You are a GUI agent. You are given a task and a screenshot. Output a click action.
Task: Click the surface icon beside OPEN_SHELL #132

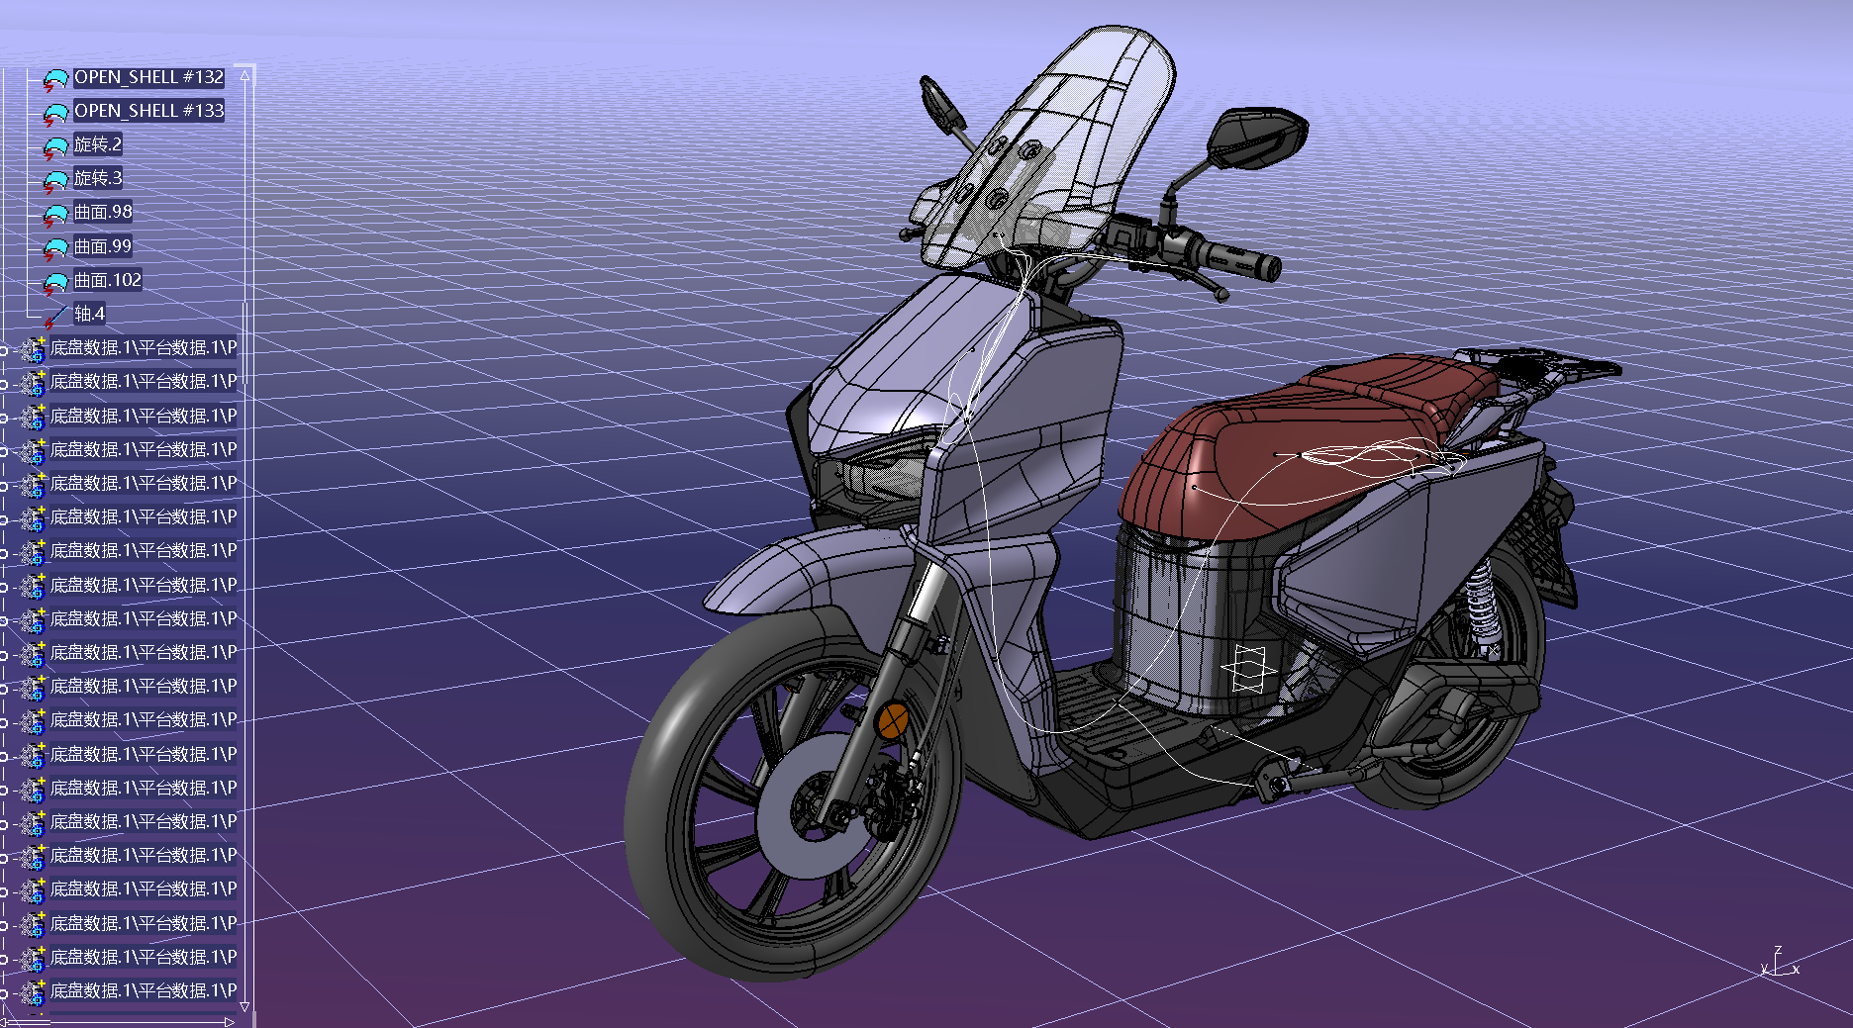click(54, 80)
